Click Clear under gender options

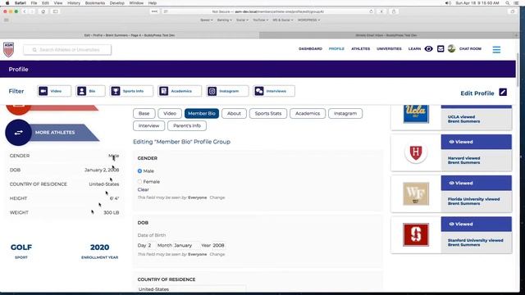(143, 189)
